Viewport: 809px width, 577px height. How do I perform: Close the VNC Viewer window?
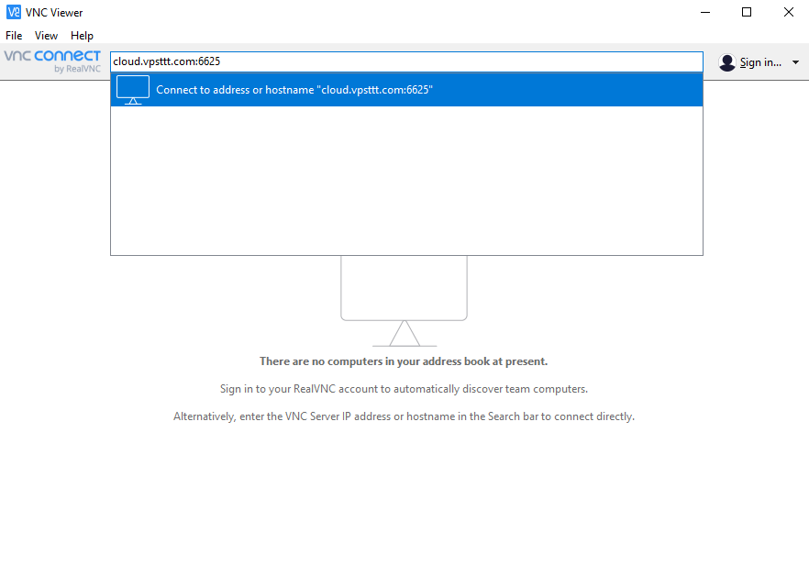(x=789, y=12)
